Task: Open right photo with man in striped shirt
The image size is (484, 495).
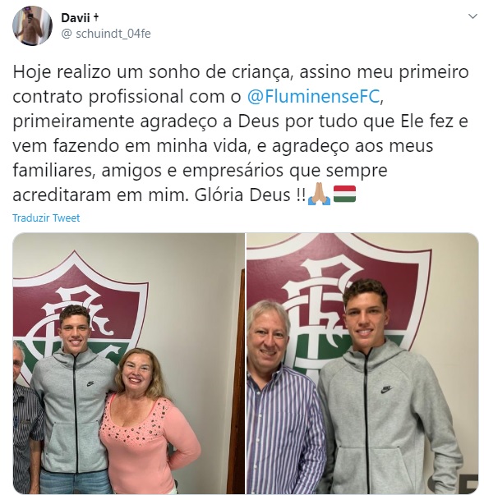Action: 362,364
